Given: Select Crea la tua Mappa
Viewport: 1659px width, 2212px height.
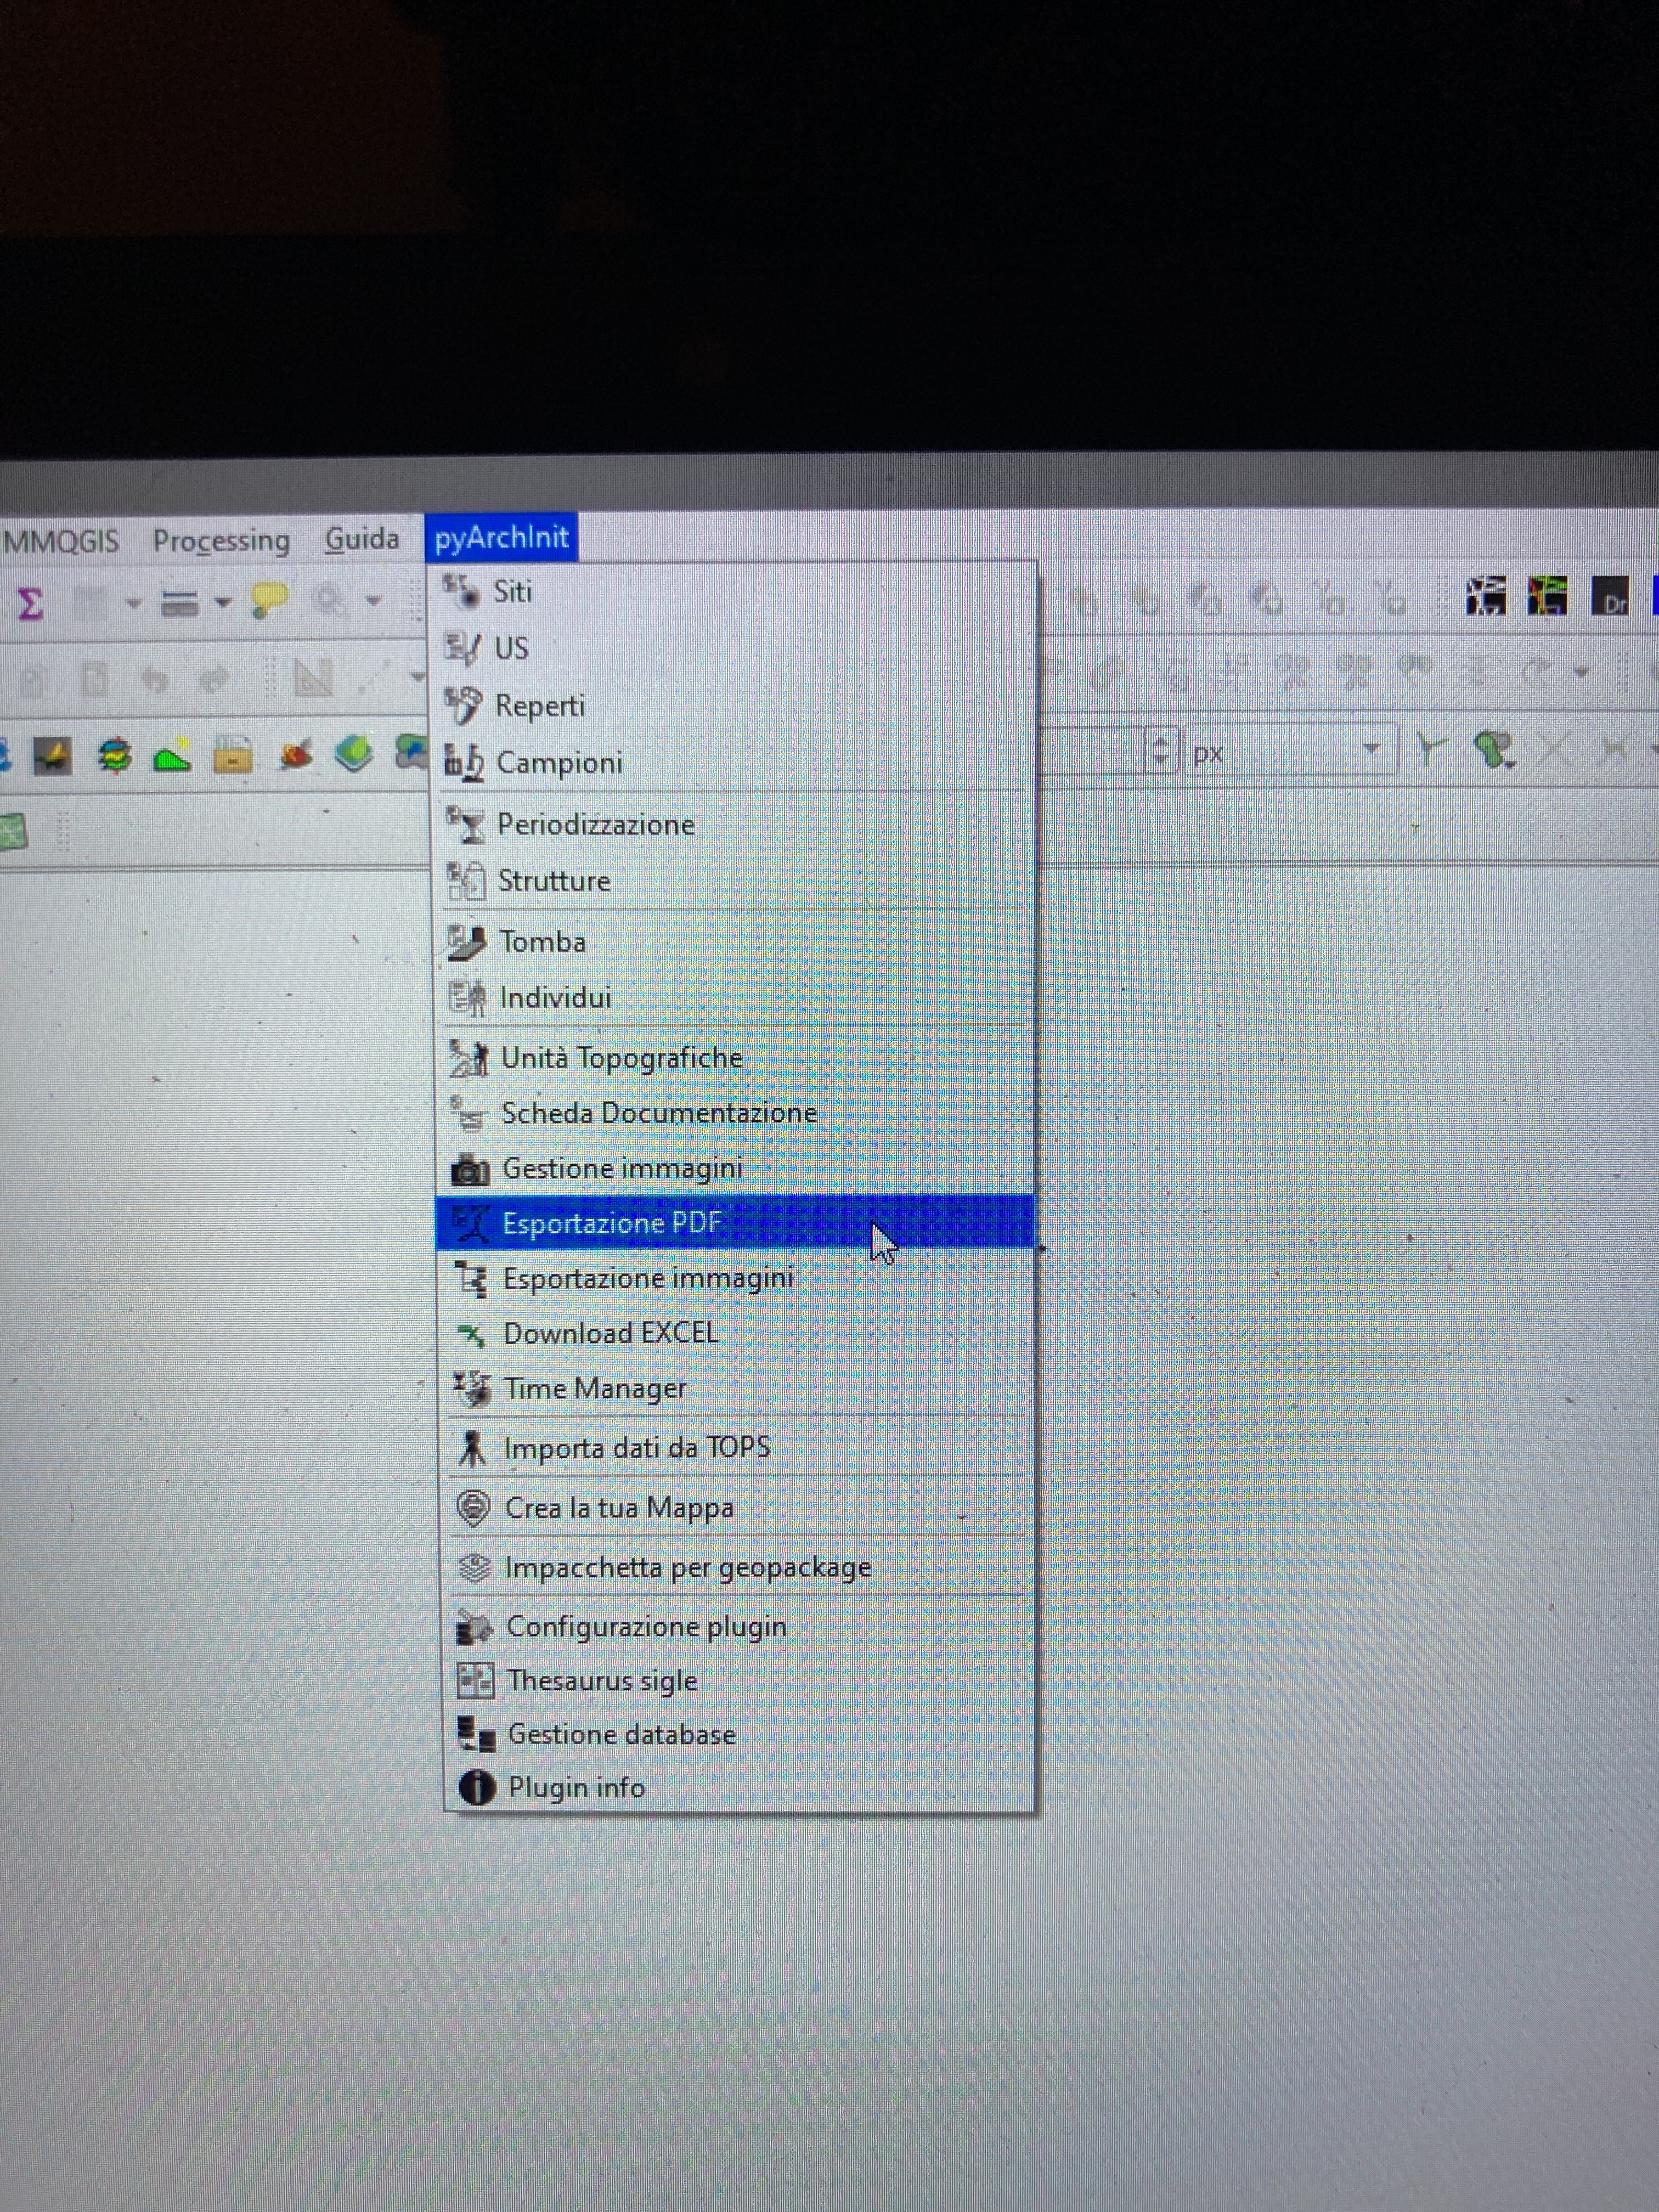Looking at the screenshot, I should pyautogui.click(x=737, y=1507).
